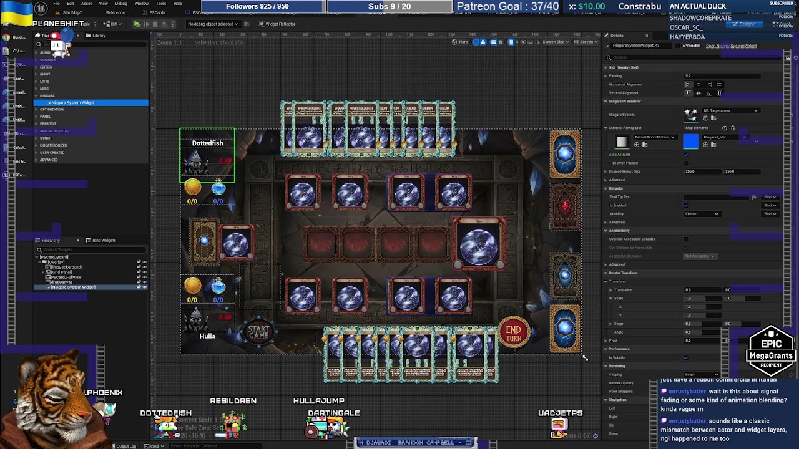The width and height of the screenshot is (799, 449).
Task: Set horizontal alignment to left
Action: (688, 84)
